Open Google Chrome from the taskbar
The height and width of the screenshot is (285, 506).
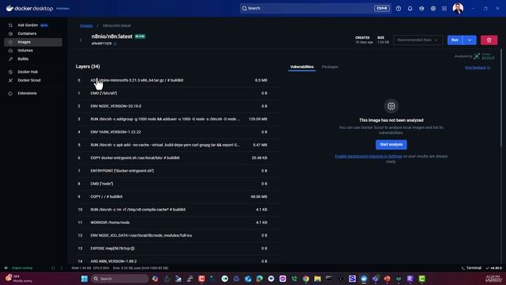coord(306,279)
